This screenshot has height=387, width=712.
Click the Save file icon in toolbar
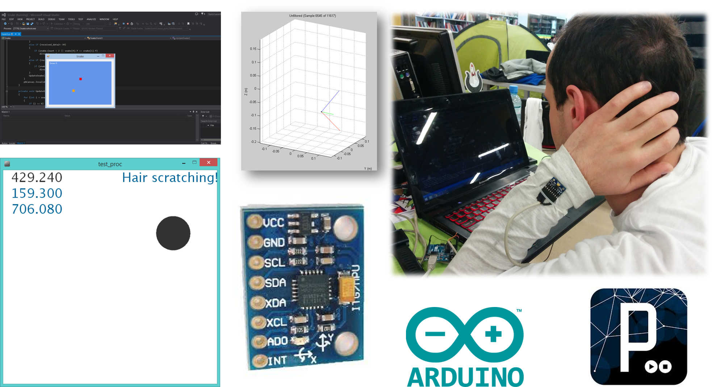28,24
